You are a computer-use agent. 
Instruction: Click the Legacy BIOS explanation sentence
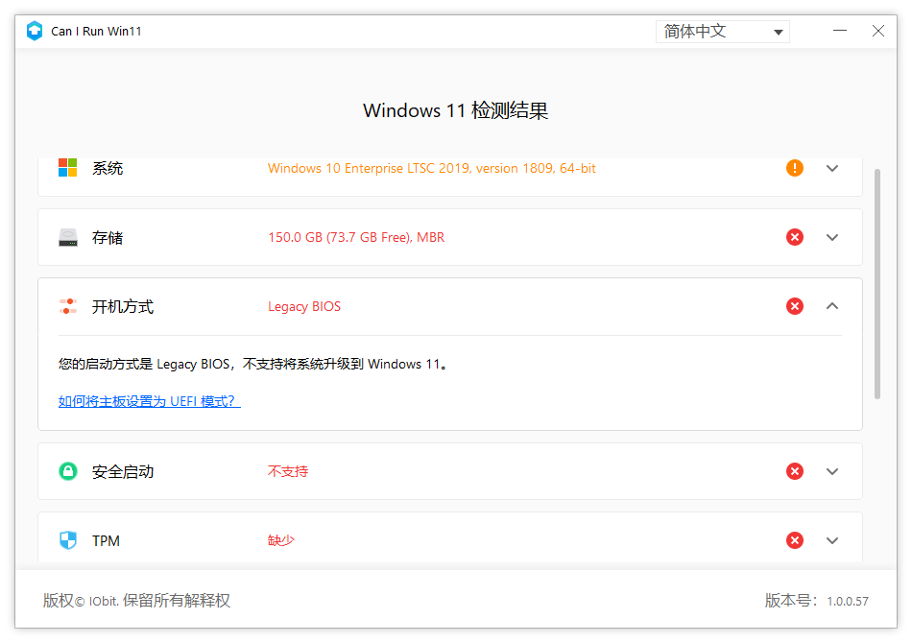253,364
